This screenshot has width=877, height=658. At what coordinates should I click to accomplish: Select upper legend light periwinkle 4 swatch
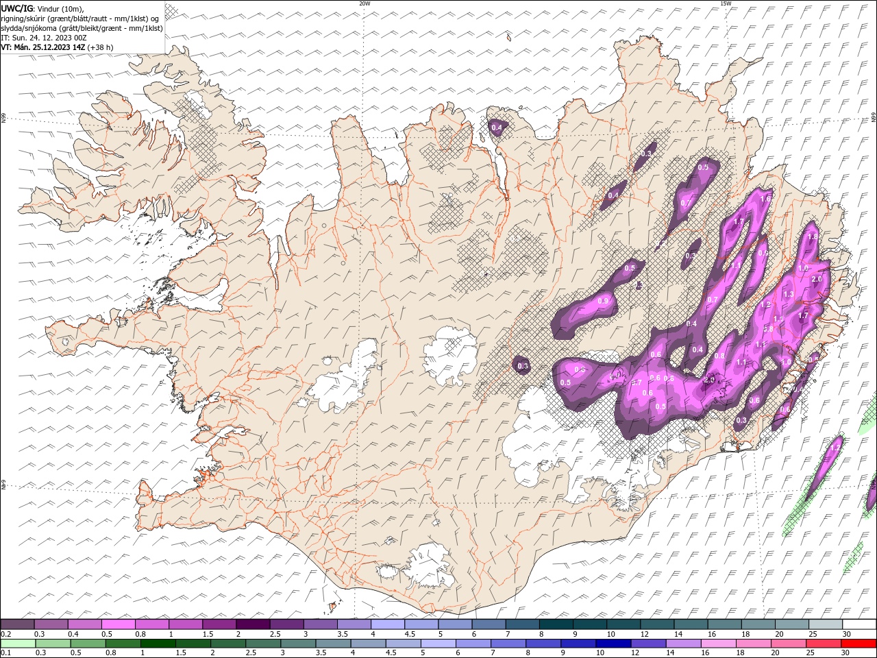[388, 624]
